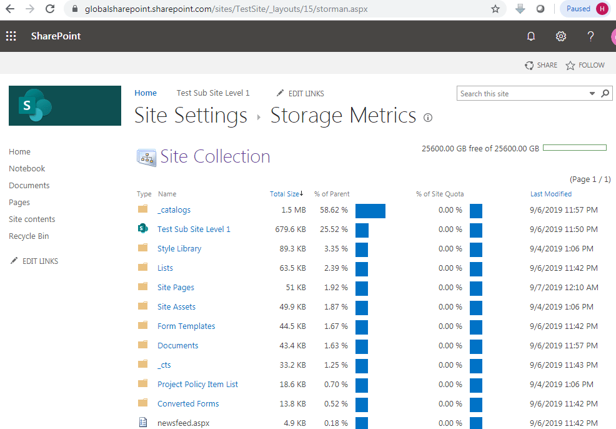This screenshot has height=429, width=616.
Task: Click in the Search this site box
Action: [x=522, y=94]
